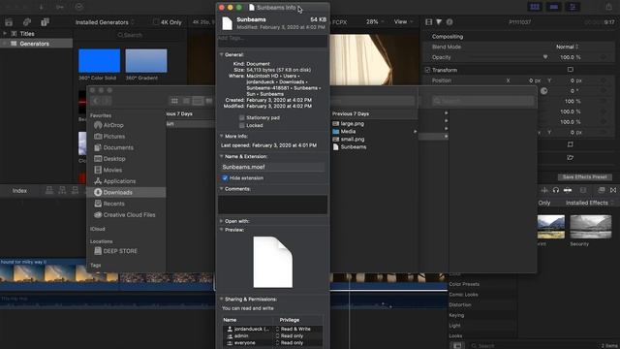Enable the Stationery pad checkbox
The height and width of the screenshot is (349, 620).
241,118
